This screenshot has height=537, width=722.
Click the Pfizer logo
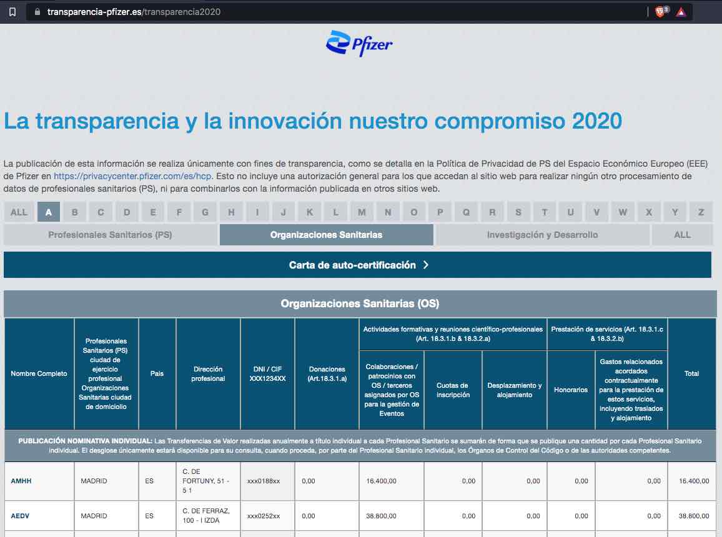pos(359,43)
